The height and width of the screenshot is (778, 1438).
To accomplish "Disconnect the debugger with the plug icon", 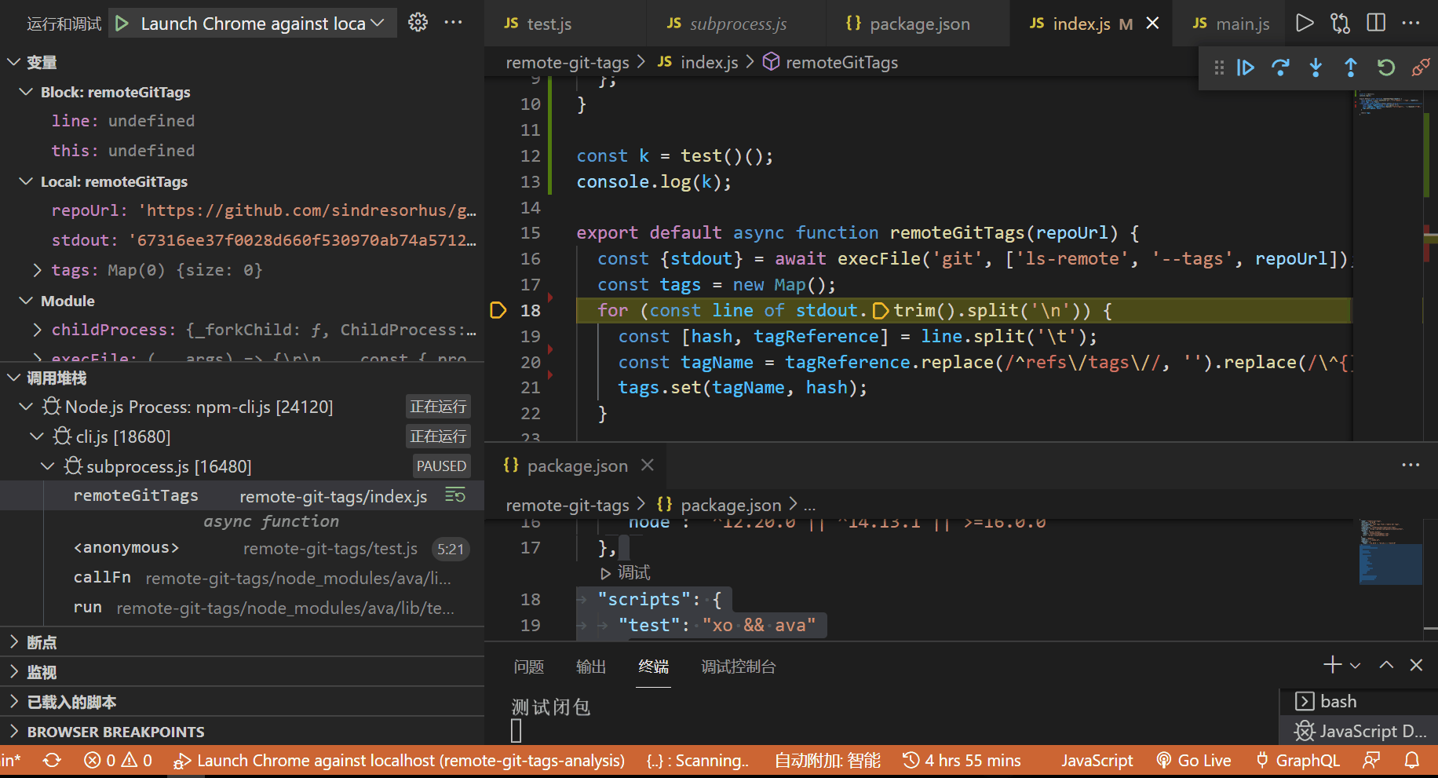I will (1421, 68).
